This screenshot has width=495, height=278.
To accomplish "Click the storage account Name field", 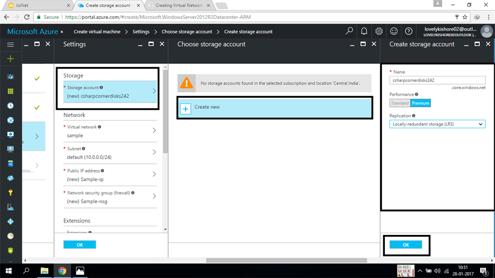I will pos(437,80).
